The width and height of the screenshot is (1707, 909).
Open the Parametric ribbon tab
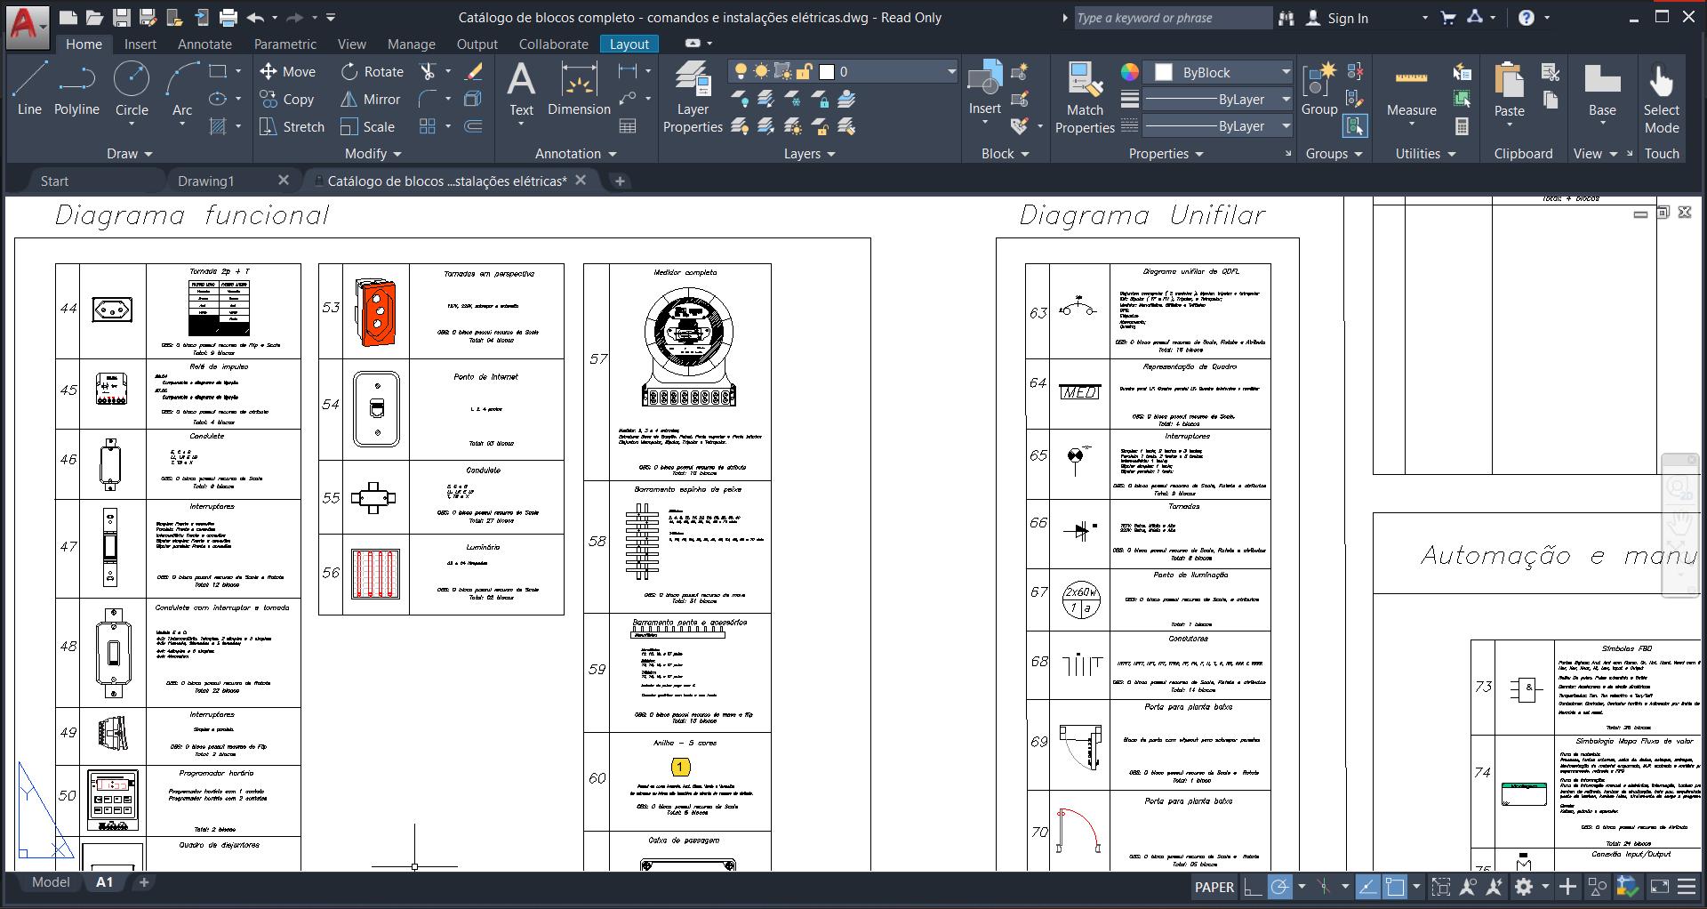coord(284,44)
